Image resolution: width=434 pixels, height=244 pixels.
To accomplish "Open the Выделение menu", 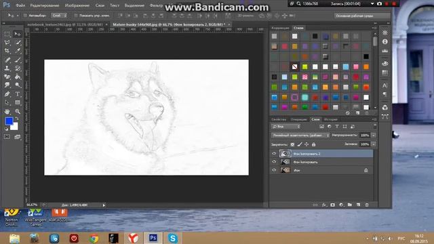I will point(134,5).
